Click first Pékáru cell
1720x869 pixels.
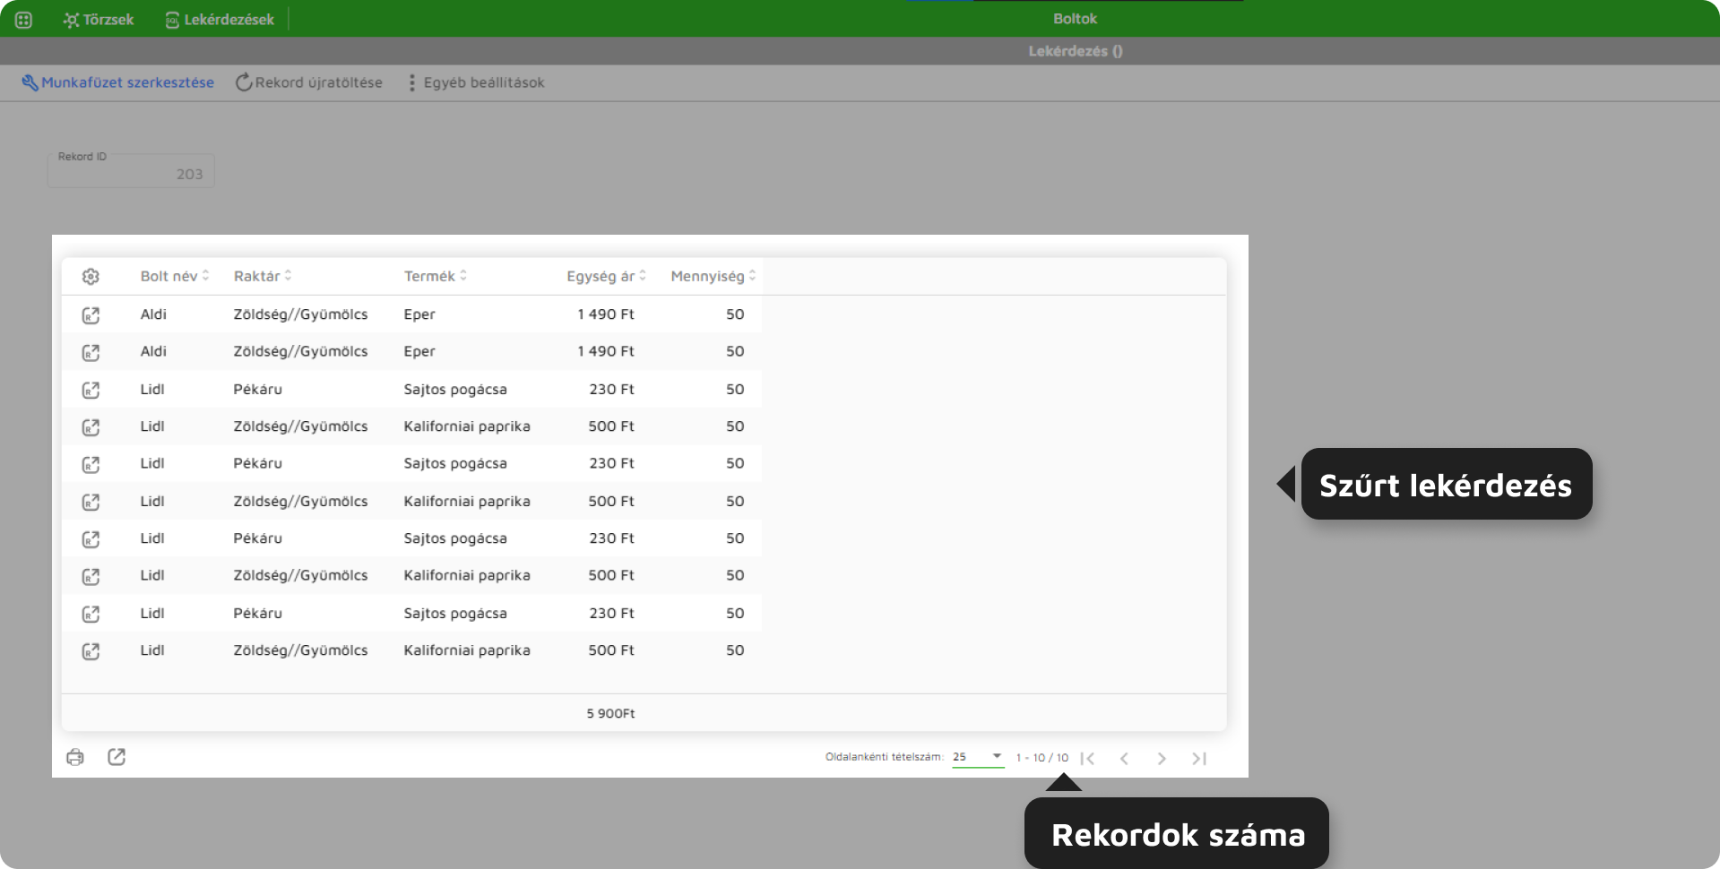pos(257,390)
